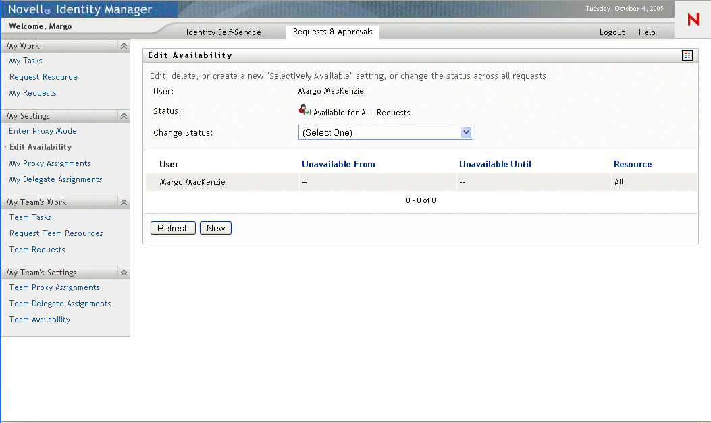
Task: Open My Proxy Assignments
Action: [50, 163]
